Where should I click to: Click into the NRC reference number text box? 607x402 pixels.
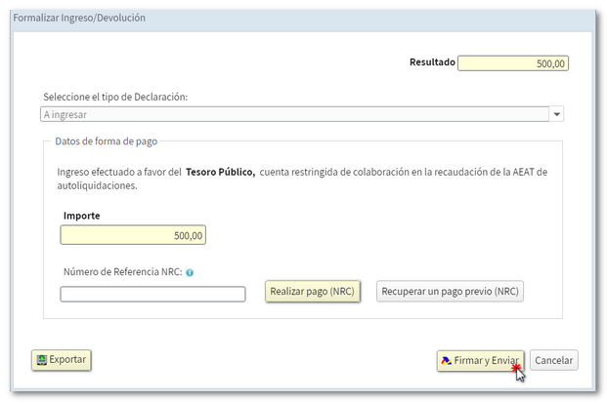coord(152,294)
